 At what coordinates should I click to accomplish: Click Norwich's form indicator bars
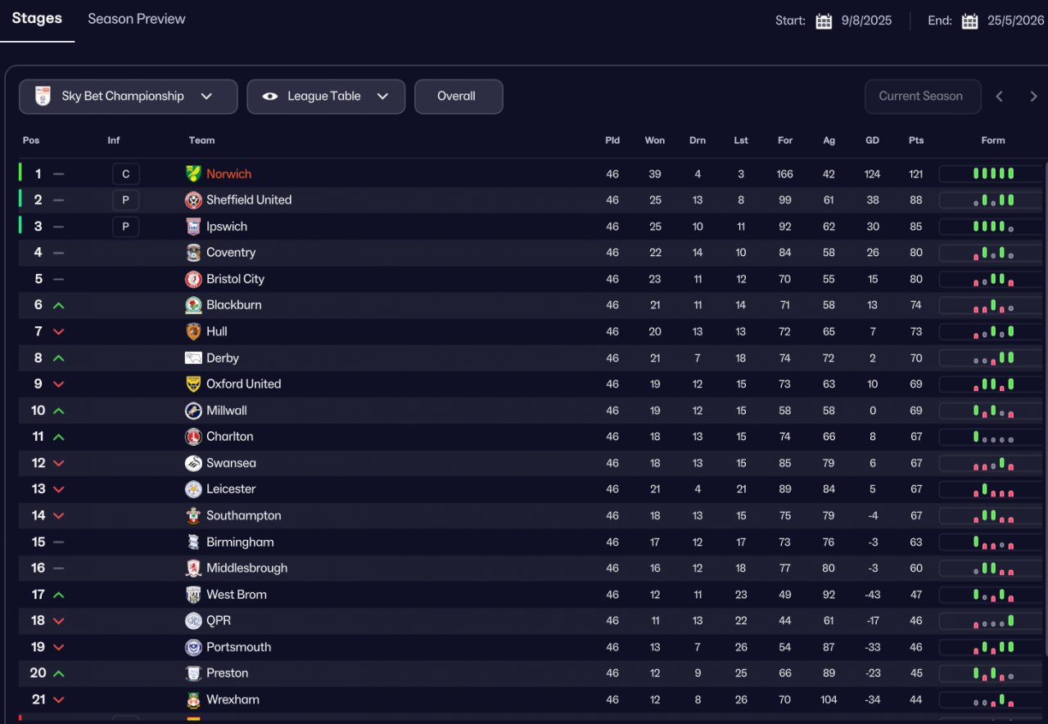coord(992,174)
